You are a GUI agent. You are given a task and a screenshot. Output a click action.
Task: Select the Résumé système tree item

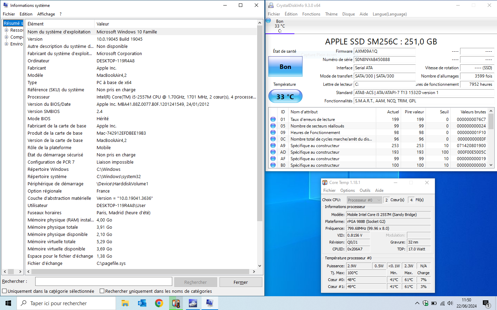[x=13, y=23]
